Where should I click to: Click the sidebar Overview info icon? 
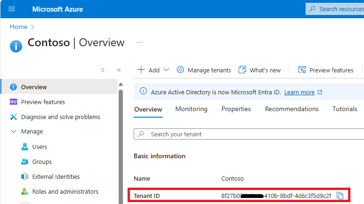13,87
